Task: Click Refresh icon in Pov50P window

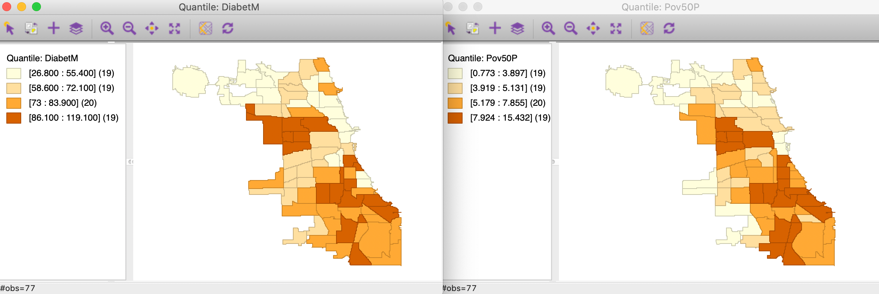Action: click(x=669, y=28)
